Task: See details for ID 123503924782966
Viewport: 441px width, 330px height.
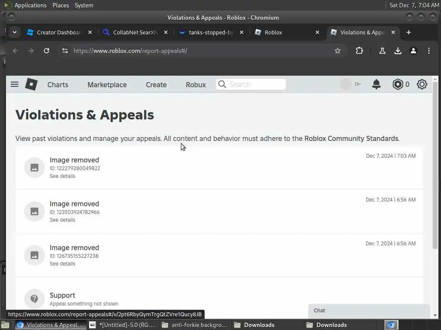Action: (62, 220)
